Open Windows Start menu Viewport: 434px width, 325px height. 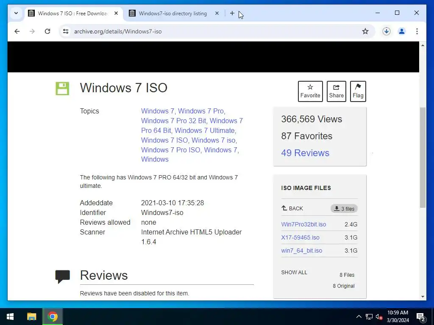point(10,317)
